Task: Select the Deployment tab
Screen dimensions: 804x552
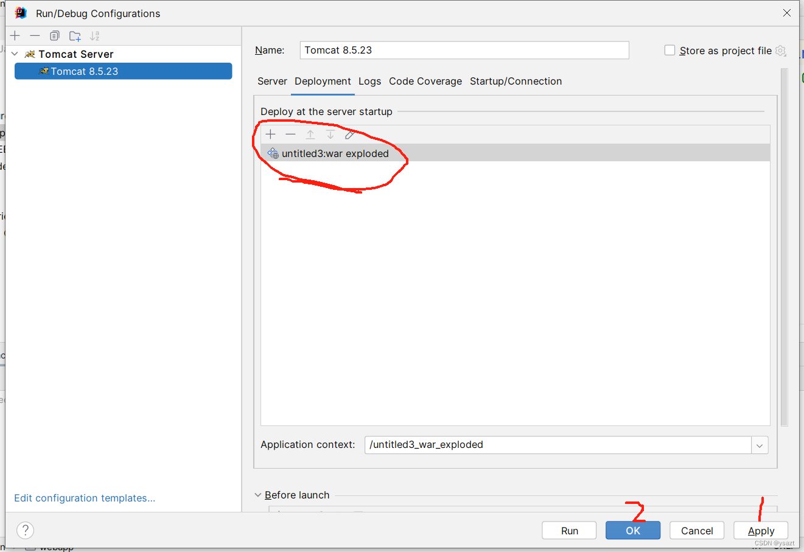Action: click(x=323, y=81)
